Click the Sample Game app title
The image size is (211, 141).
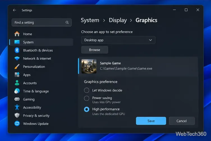(110, 63)
